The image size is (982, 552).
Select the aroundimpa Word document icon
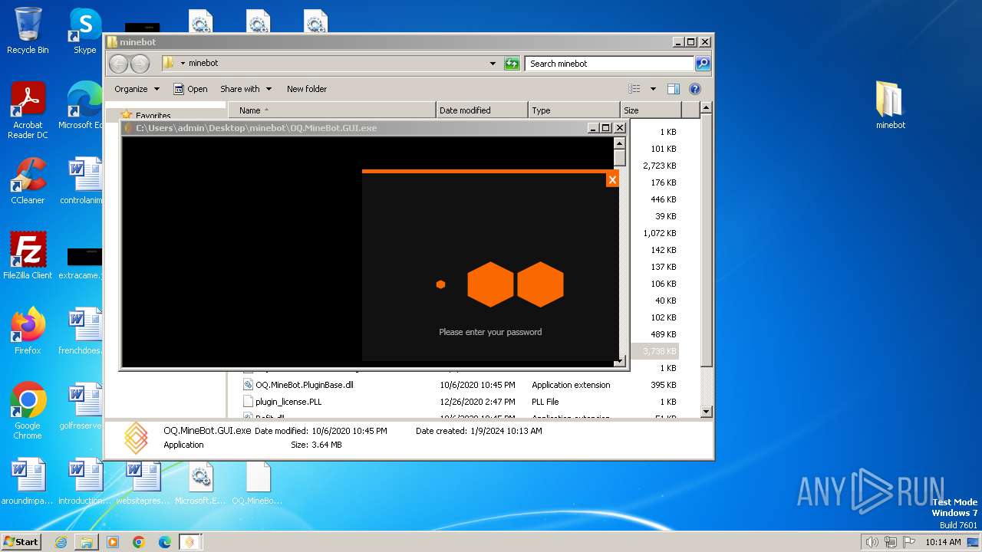[28, 481]
